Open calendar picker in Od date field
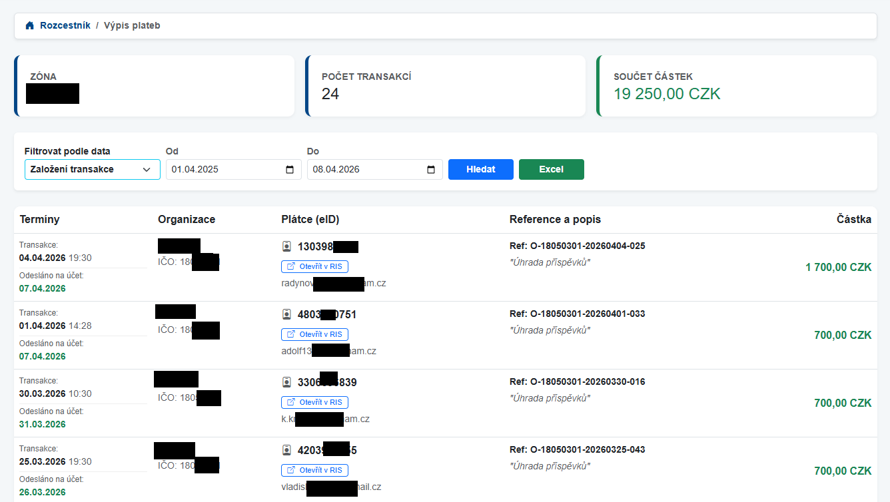 [290, 170]
